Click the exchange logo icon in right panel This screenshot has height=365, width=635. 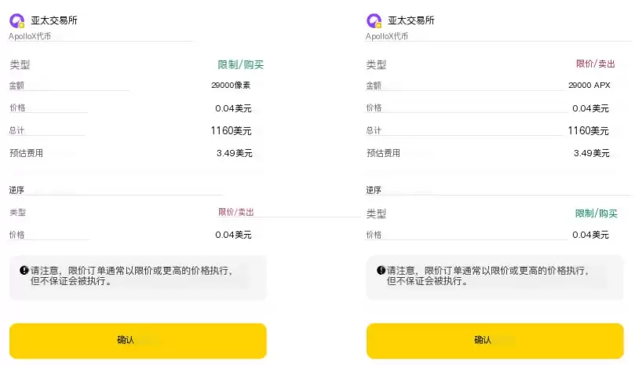[x=374, y=20]
